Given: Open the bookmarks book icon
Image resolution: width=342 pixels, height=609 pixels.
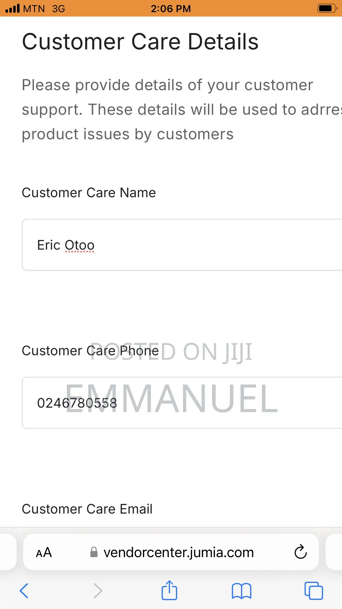Looking at the screenshot, I should (x=241, y=591).
